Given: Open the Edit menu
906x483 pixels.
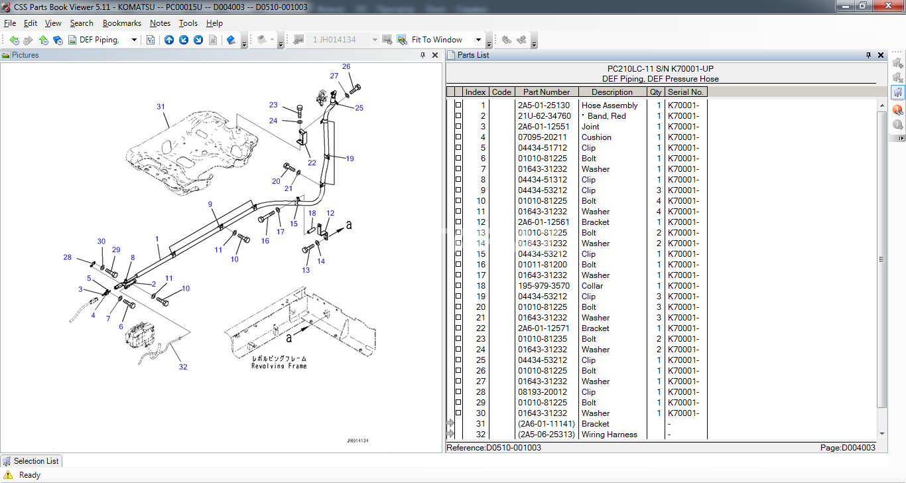Looking at the screenshot, I should tap(31, 23).
